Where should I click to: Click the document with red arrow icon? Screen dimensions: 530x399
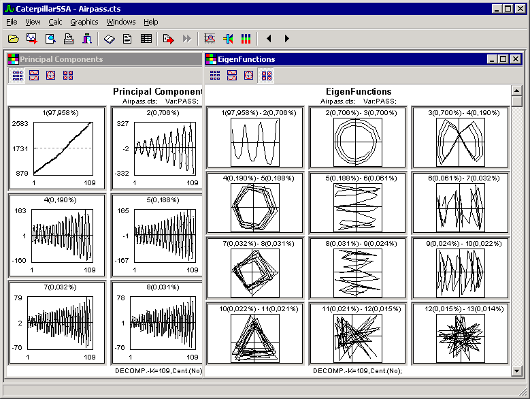click(169, 39)
